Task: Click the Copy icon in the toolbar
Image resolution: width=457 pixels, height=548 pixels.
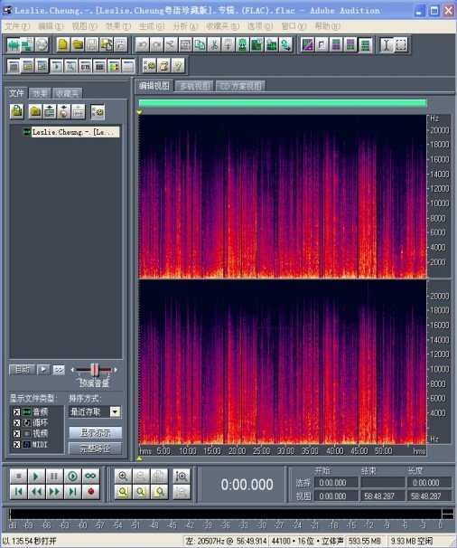Action: click(x=200, y=44)
